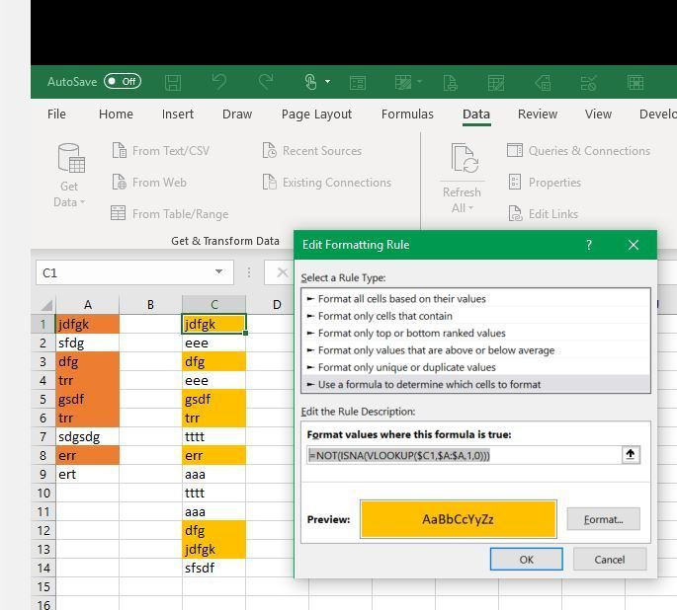Screen dimensions: 677x610
Task: Click the Undo arrow icon
Action: (219, 81)
